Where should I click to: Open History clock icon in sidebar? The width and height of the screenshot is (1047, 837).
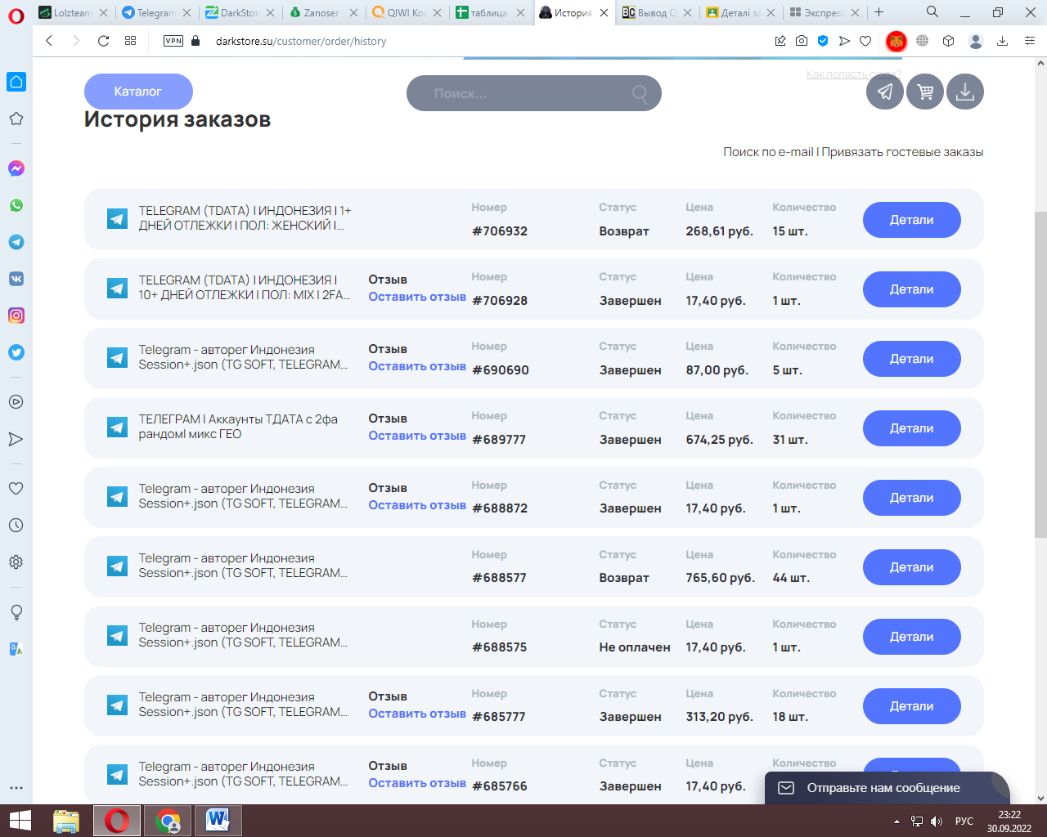point(16,526)
